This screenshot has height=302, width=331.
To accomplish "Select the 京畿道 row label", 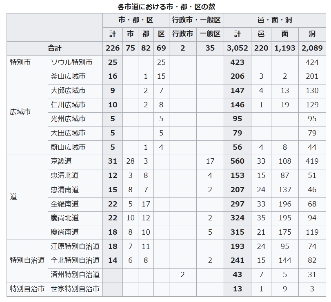I will tap(61, 161).
